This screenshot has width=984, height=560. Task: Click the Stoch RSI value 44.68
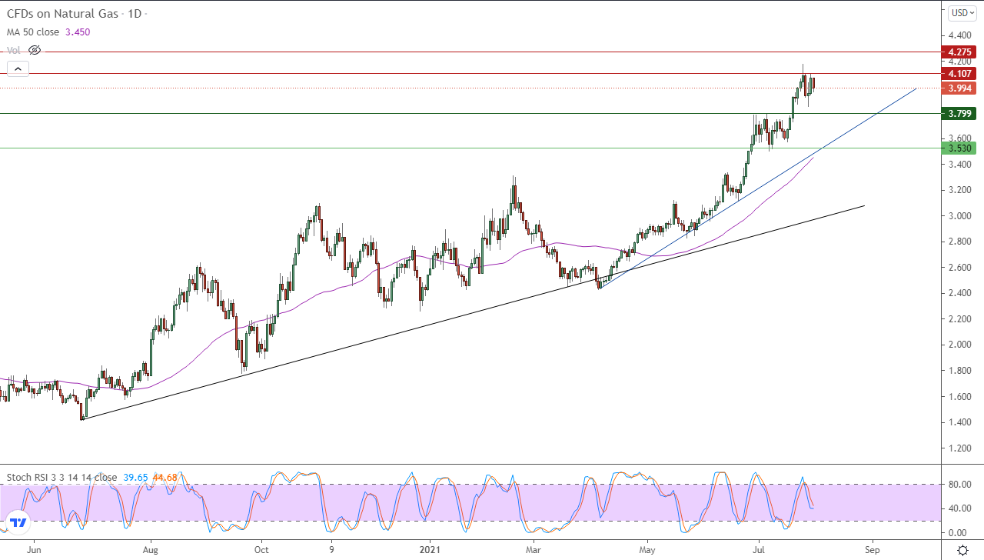tap(165, 478)
